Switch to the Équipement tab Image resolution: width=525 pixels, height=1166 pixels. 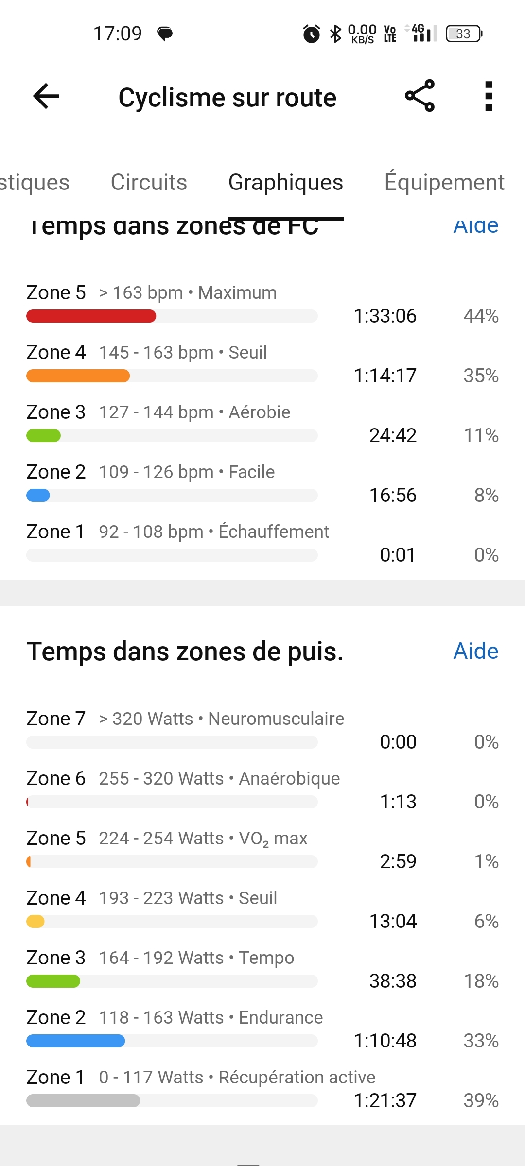444,183
